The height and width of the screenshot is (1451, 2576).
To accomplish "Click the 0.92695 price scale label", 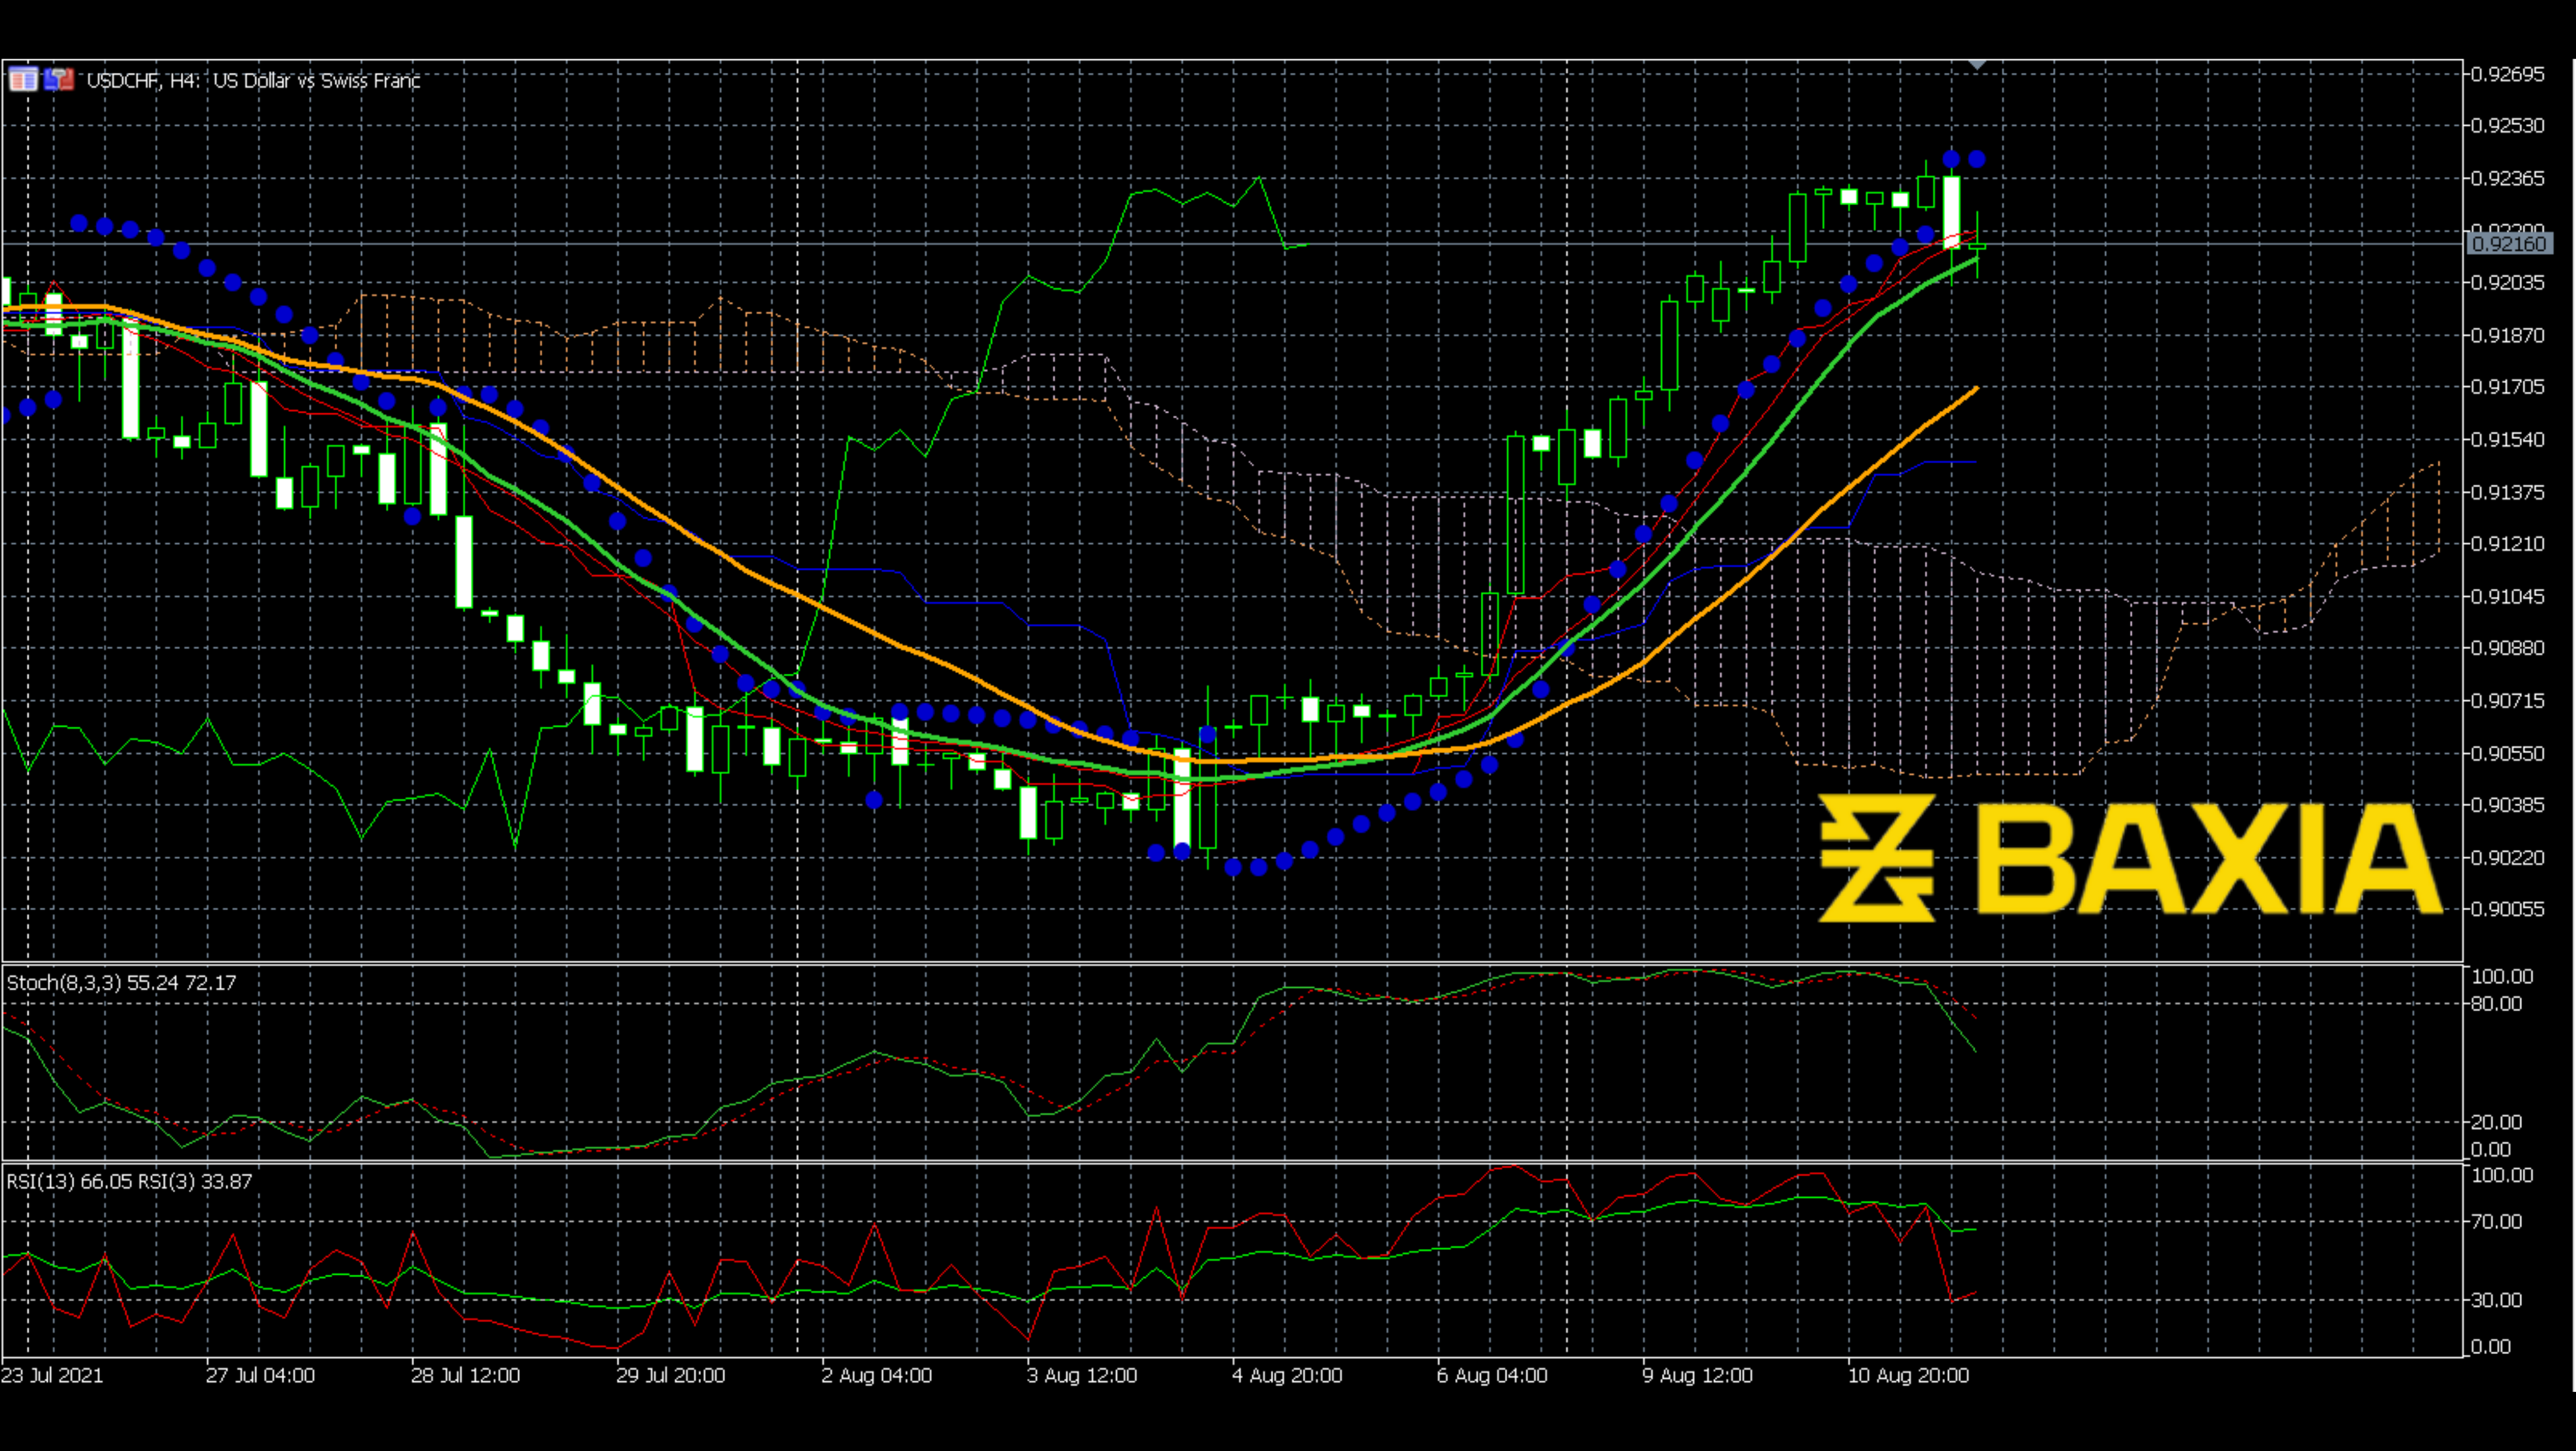I will coord(2507,74).
